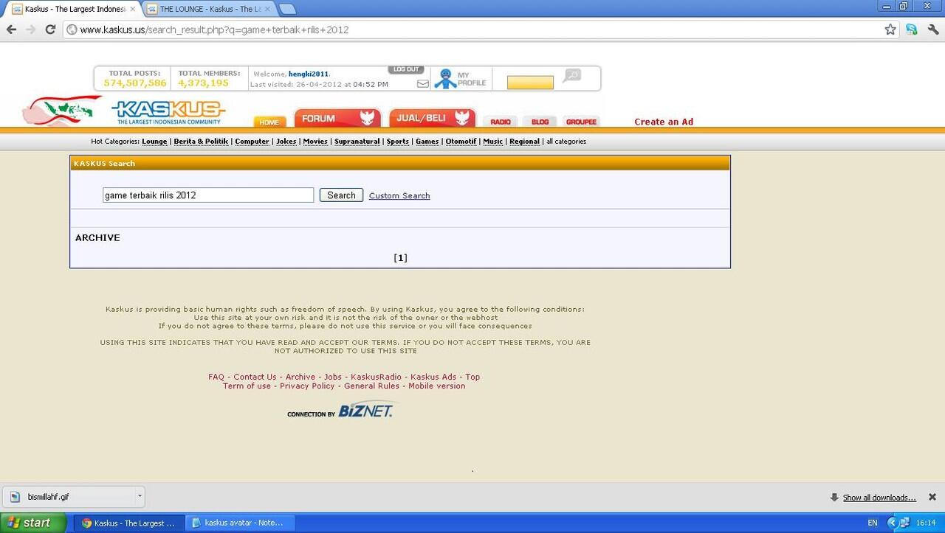Click the LOG OUT button
The image size is (945, 533).
point(406,69)
